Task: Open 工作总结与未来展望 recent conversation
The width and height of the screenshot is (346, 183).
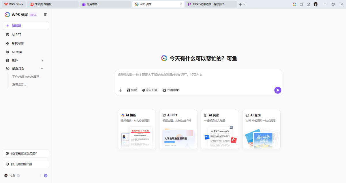Action: click(26, 77)
